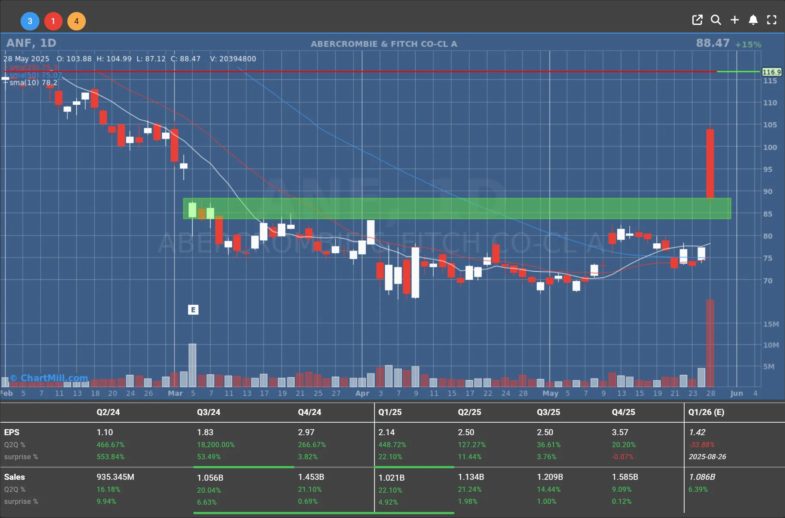Click the orange badge showing 4
785x518 pixels.
coord(76,21)
